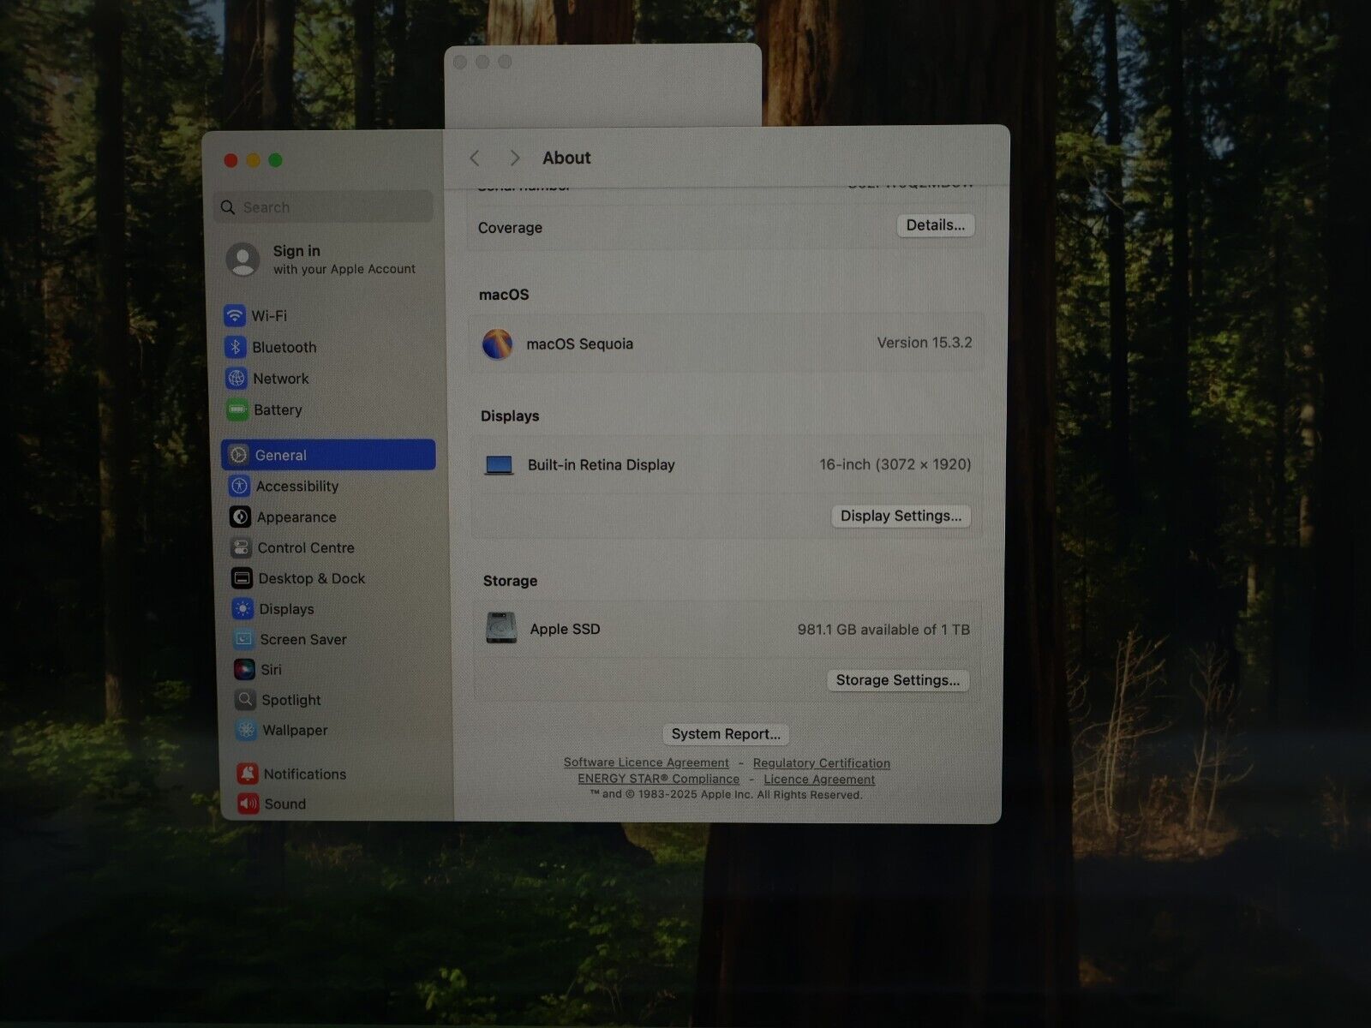Click the 'Version 15.3.2' text
This screenshot has height=1028, width=1371.
[x=925, y=343]
